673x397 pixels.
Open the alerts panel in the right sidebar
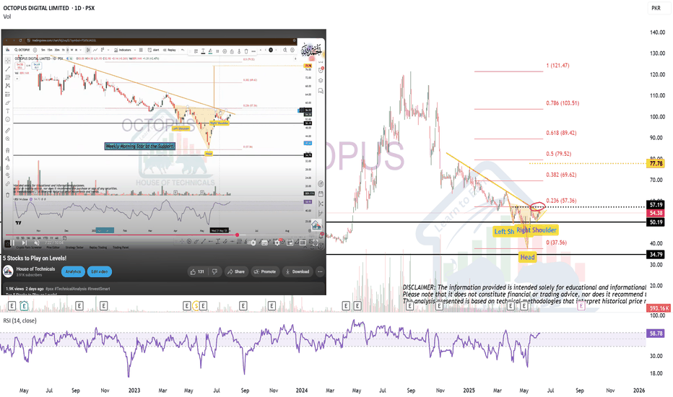321,70
